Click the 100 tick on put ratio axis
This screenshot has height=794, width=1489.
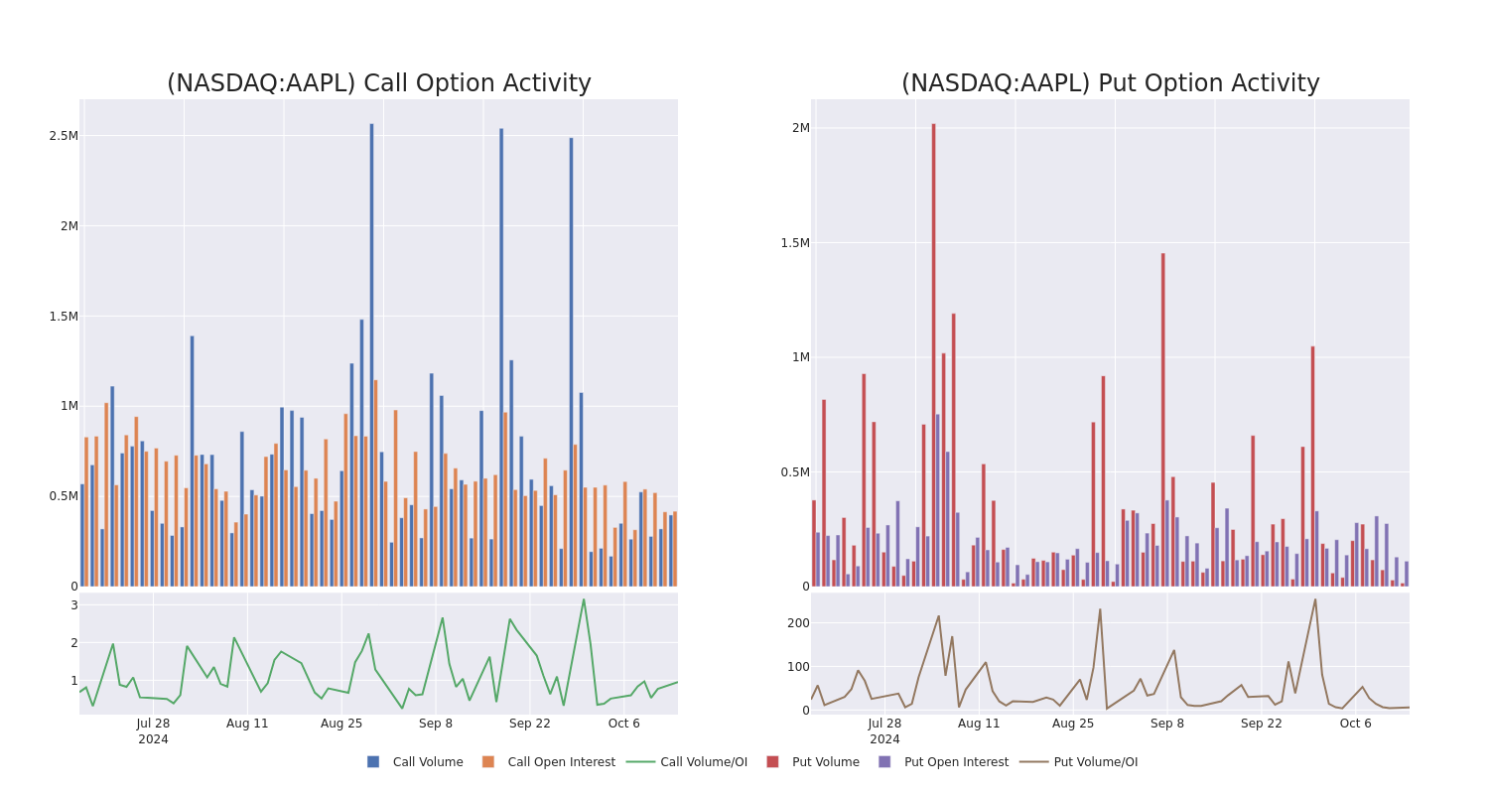[799, 667]
